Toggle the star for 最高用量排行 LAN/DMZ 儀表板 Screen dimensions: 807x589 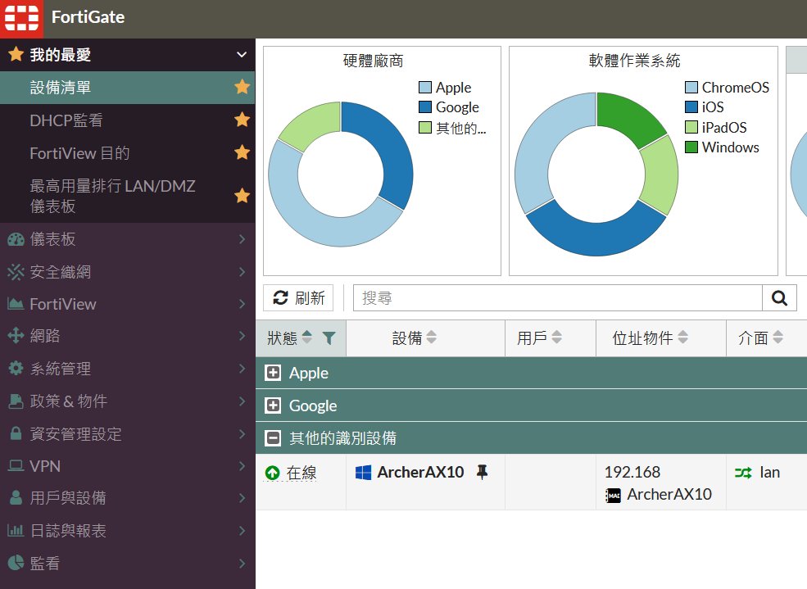tap(242, 196)
